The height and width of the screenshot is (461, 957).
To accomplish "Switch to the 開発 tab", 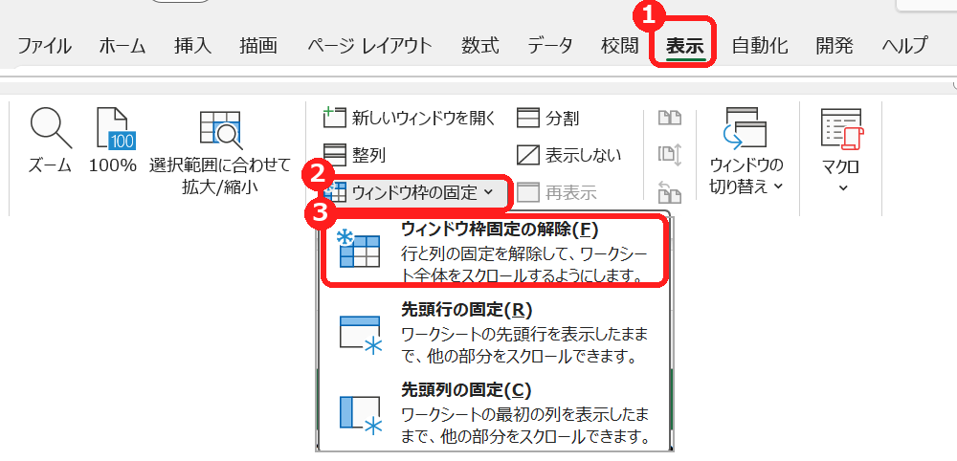I will [835, 46].
